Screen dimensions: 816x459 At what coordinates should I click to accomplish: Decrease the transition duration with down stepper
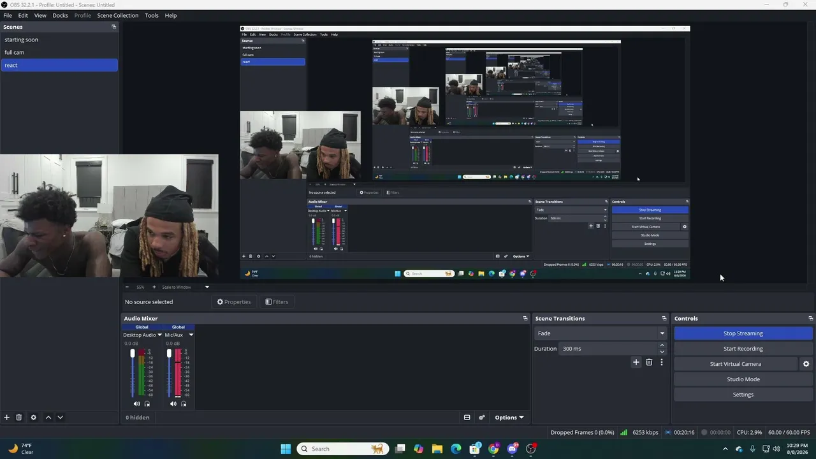[662, 352]
